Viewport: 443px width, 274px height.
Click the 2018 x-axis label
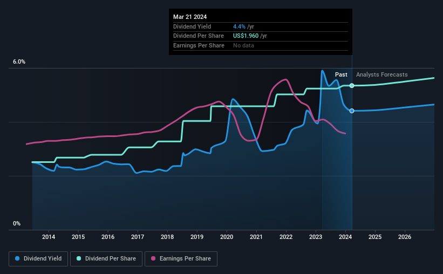click(x=167, y=237)
